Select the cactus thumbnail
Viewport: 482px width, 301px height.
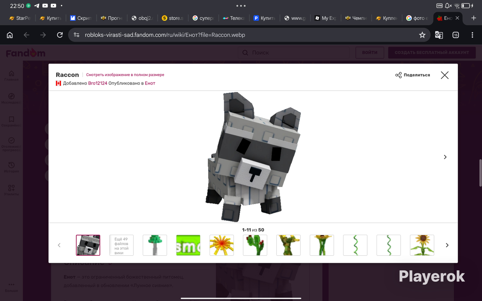point(255,245)
